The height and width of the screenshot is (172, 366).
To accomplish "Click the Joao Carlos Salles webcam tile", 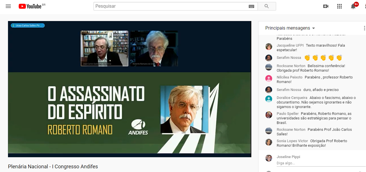I will (x=105, y=49).
